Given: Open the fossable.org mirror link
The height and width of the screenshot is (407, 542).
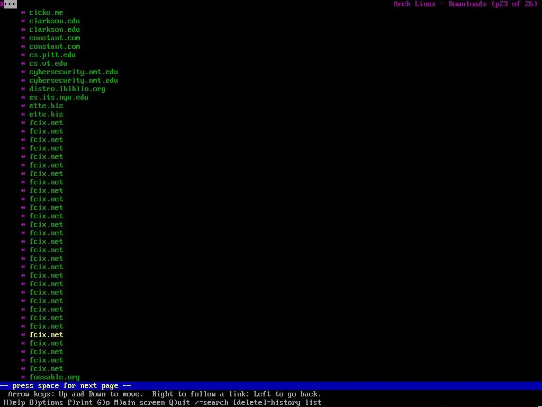Looking at the screenshot, I should click(55, 377).
